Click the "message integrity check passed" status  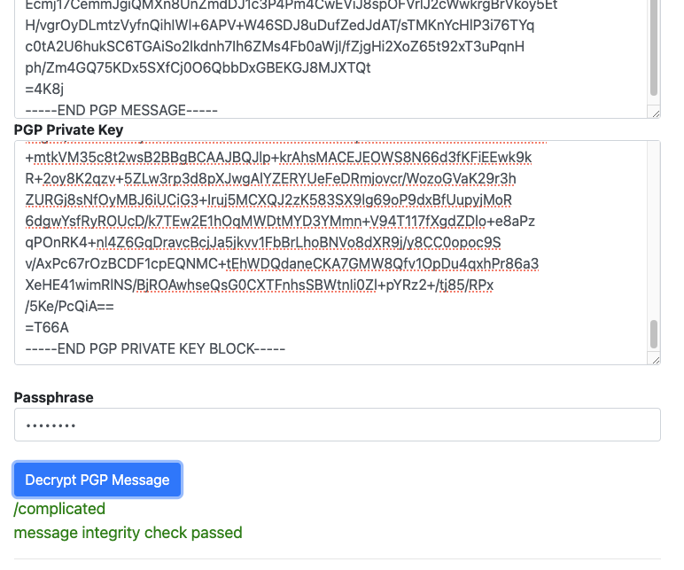click(x=128, y=533)
